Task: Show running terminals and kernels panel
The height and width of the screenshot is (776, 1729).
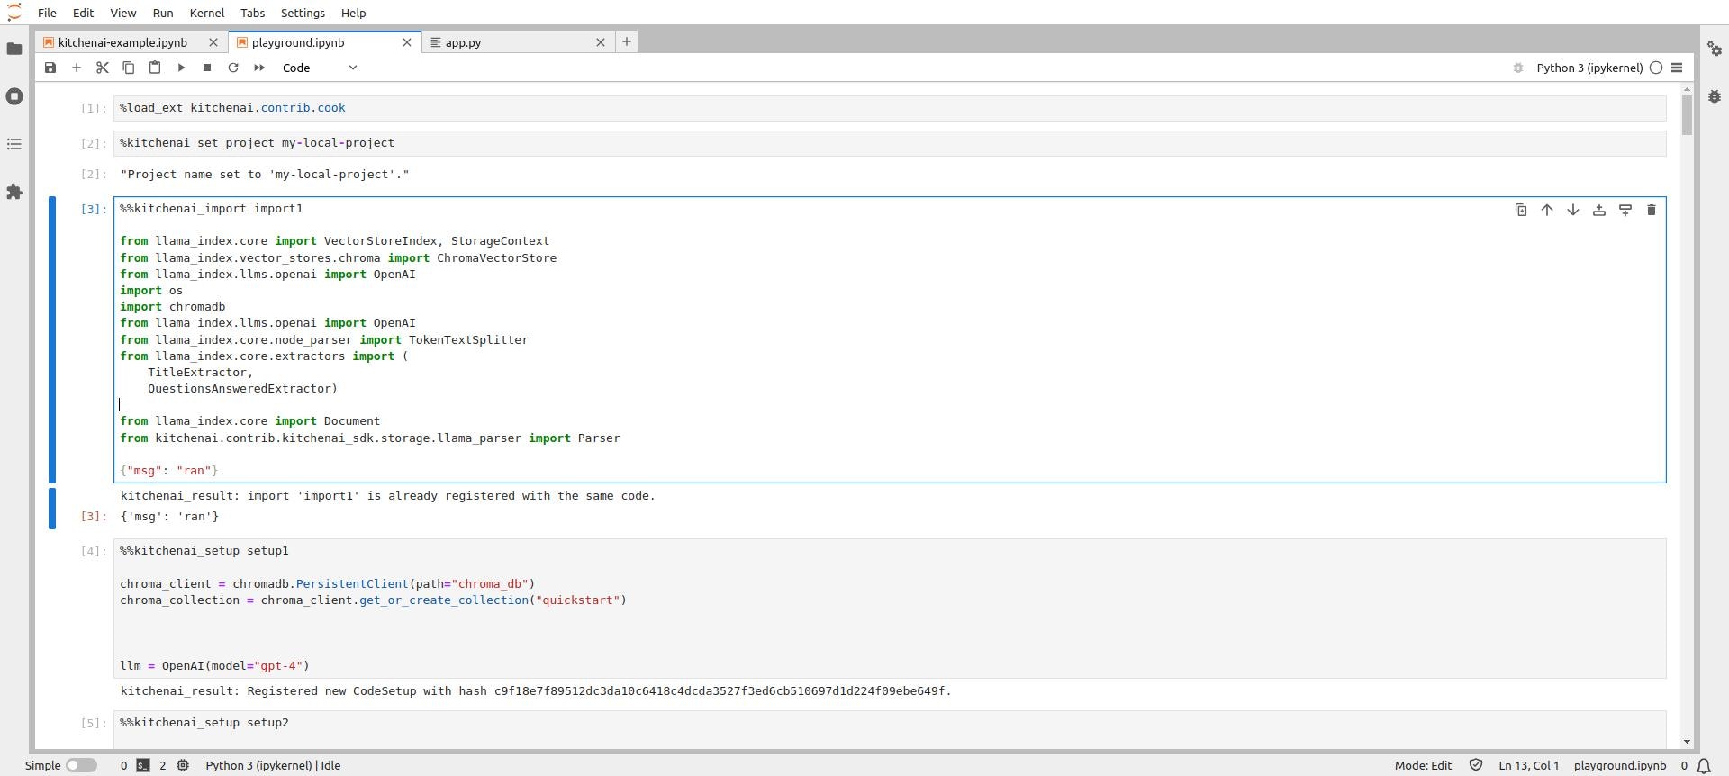Action: (14, 96)
